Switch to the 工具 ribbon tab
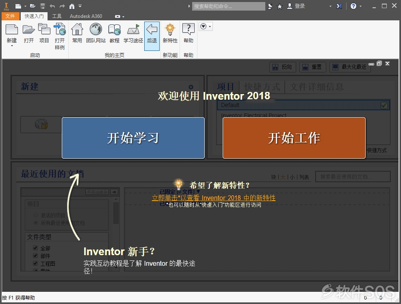 click(57, 16)
